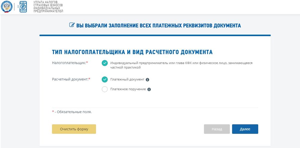The height and width of the screenshot is (148, 300).
Task: Proceed by clicking the Далее button
Action: tap(245, 129)
